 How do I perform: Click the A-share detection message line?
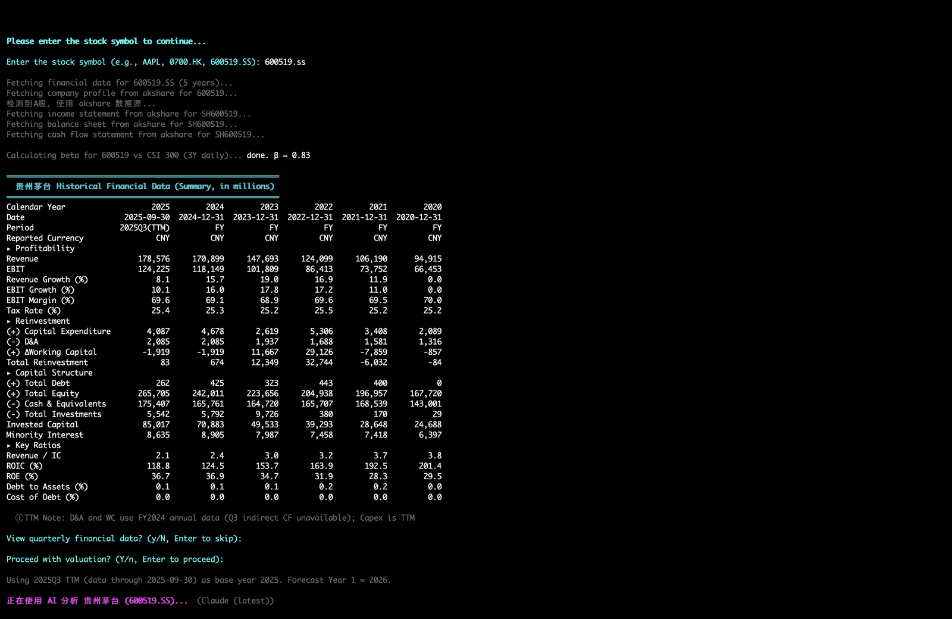click(81, 104)
